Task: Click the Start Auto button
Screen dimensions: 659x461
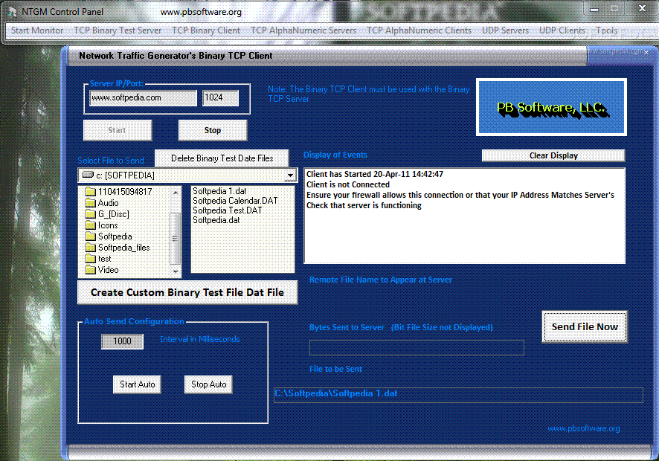Action: pos(137,384)
